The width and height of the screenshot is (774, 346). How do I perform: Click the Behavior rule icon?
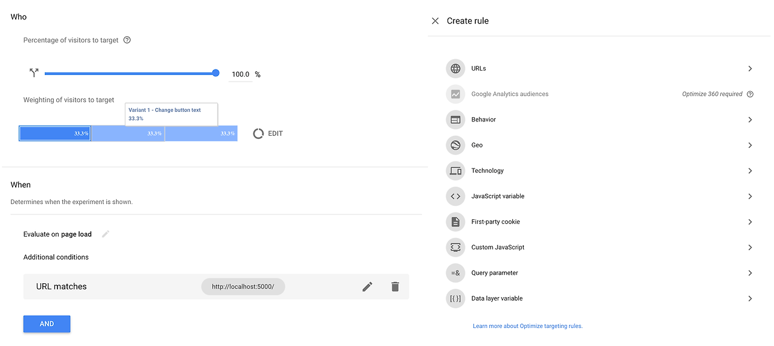coord(455,120)
